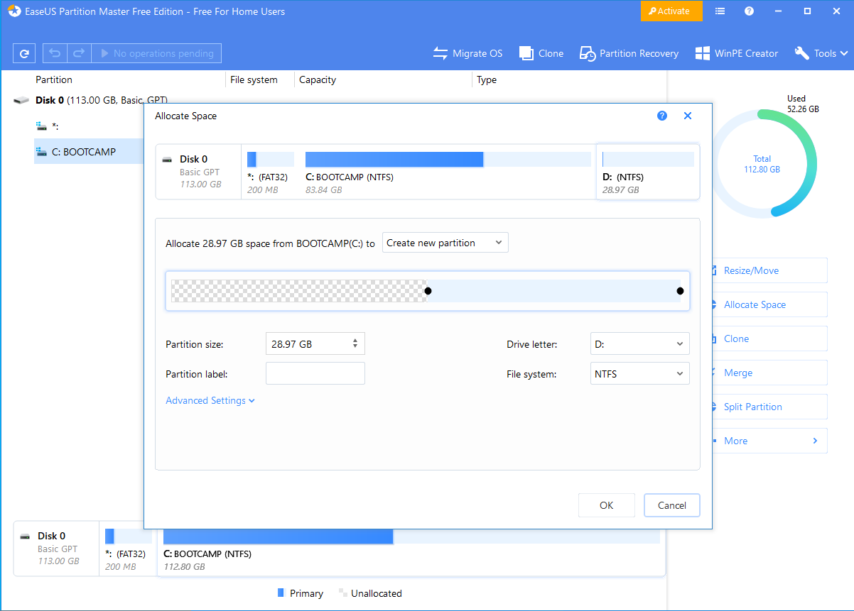Image resolution: width=854 pixels, height=611 pixels.
Task: Click Split Partition in the right panel
Action: [769, 407]
